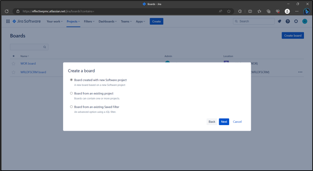Open browser Collections icon

[x=268, y=11]
